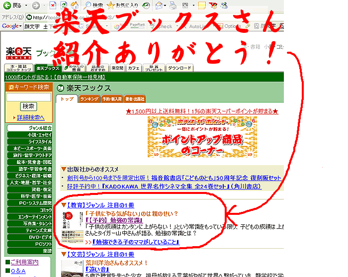Select 科学・医学・技術 genre
348x277 pixels.
(29, 196)
